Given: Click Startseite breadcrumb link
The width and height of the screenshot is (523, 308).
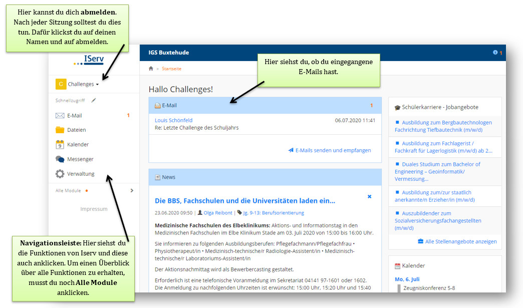Looking at the screenshot, I should click(171, 69).
